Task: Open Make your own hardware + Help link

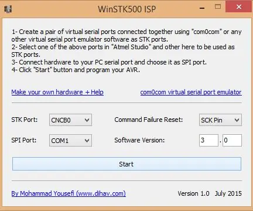Action: [57, 92]
